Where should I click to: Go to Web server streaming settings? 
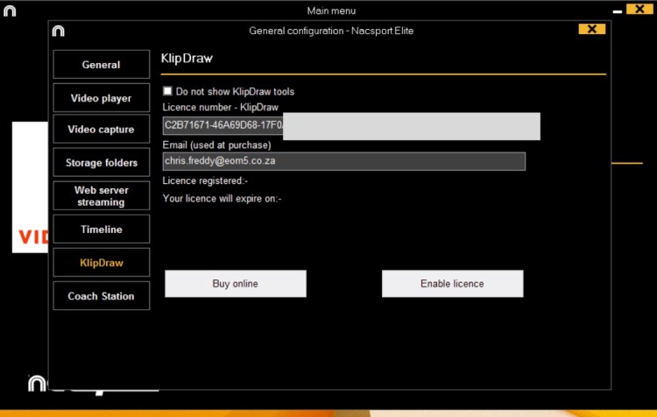point(101,196)
